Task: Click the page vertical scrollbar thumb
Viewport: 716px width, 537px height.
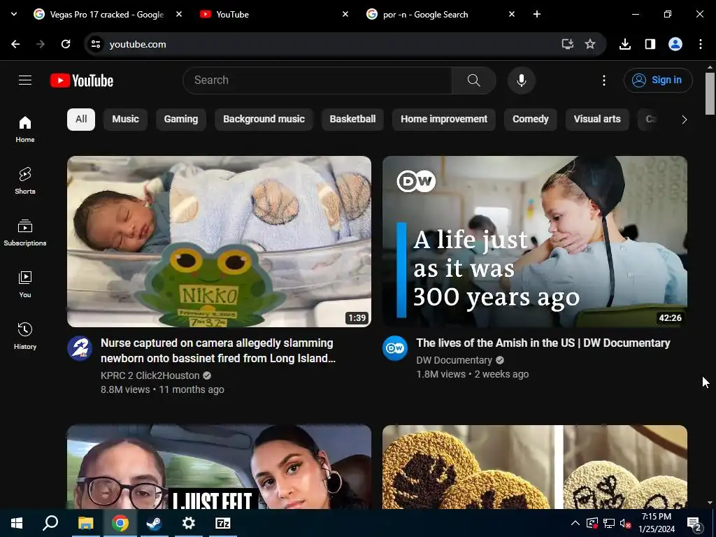Action: [x=710, y=94]
